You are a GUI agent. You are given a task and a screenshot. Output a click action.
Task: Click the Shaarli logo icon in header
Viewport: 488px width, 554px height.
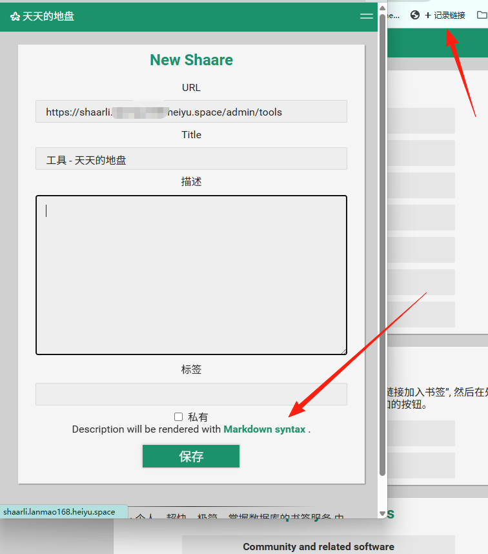[15, 16]
